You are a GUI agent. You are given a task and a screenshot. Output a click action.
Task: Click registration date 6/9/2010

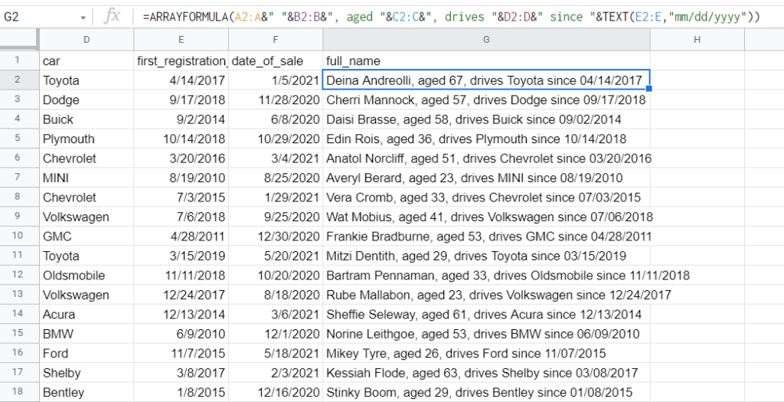181,334
